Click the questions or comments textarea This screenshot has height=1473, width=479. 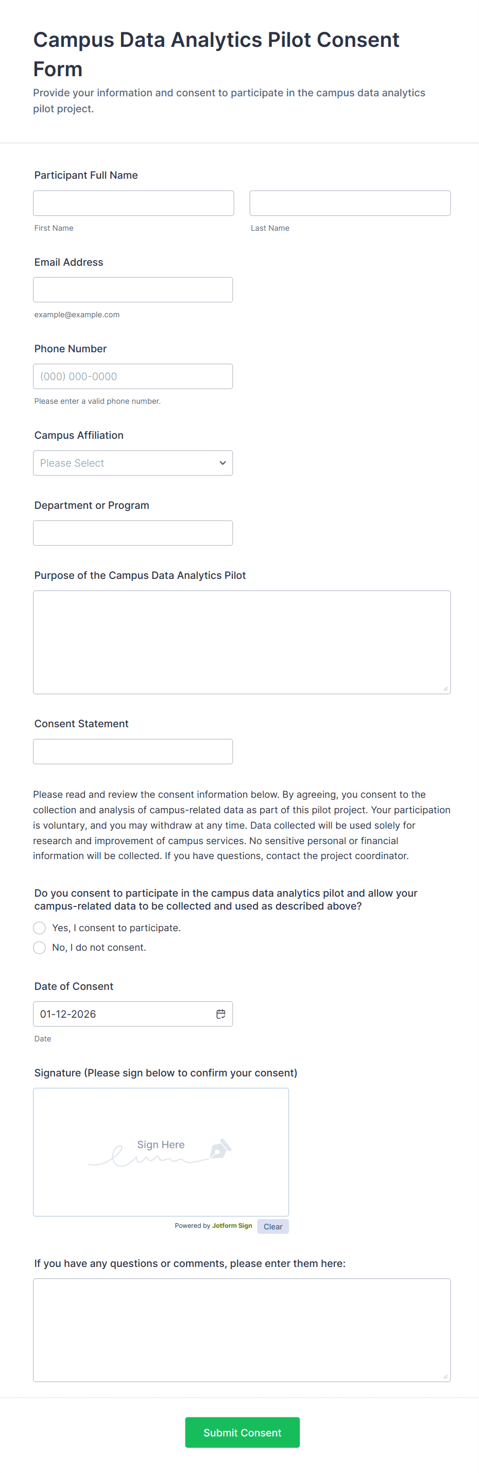(241, 1330)
